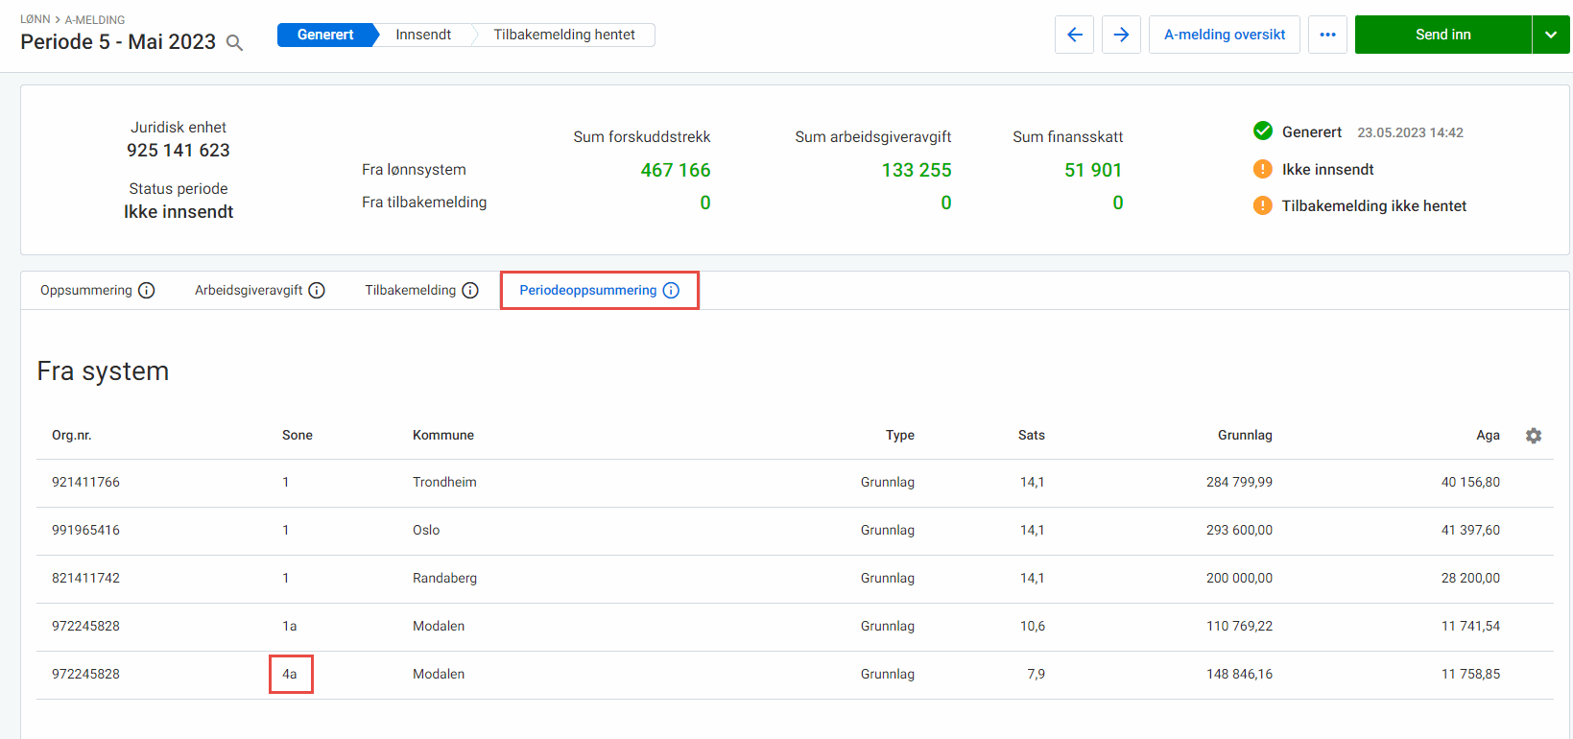1573x739 pixels.
Task: Click info icon next to Oppsummering
Action: pyautogui.click(x=147, y=291)
